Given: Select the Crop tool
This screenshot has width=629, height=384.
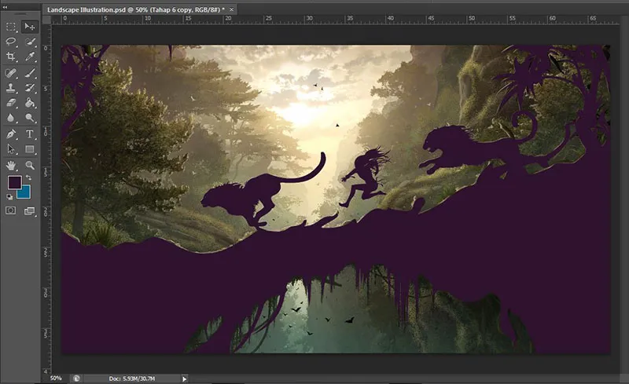Looking at the screenshot, I should click(11, 57).
